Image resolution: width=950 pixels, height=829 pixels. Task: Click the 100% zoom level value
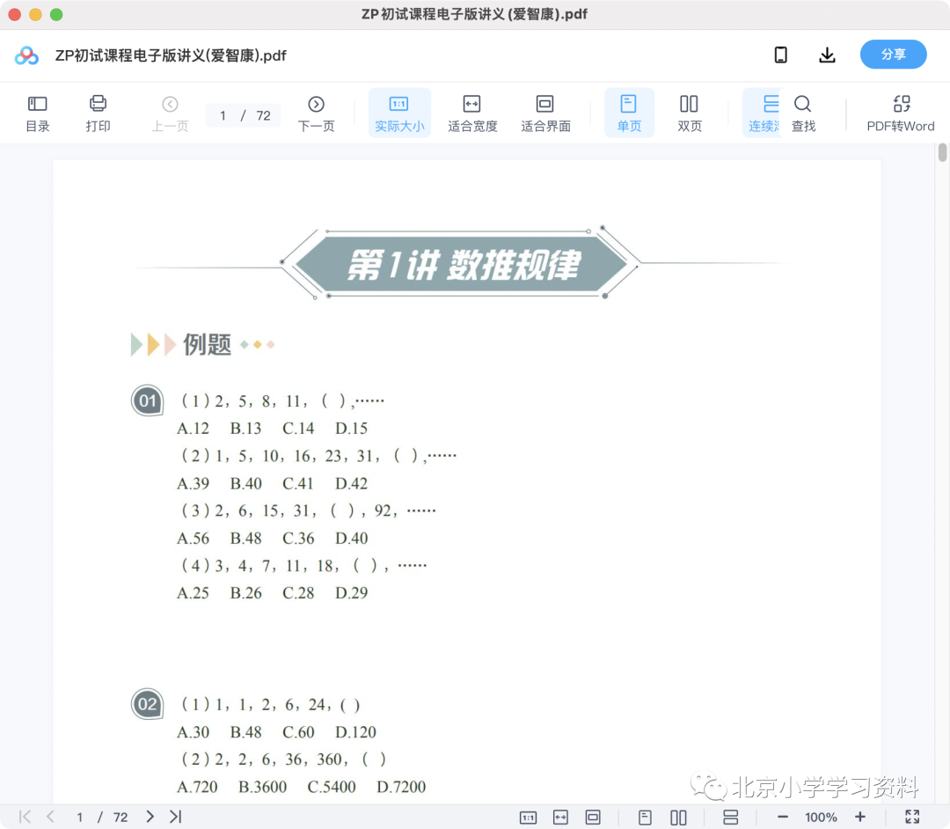pos(821,818)
